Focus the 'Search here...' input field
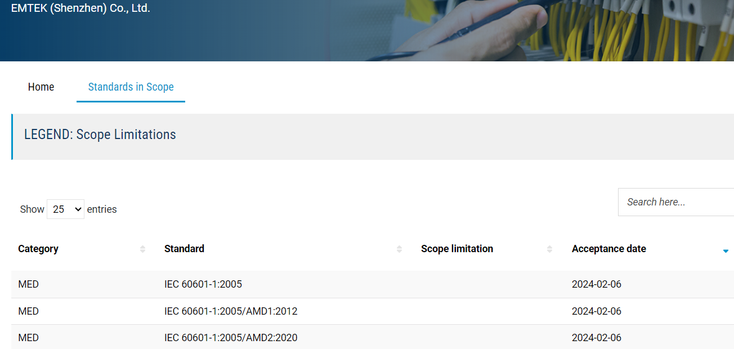The height and width of the screenshot is (349, 734). pyautogui.click(x=675, y=202)
